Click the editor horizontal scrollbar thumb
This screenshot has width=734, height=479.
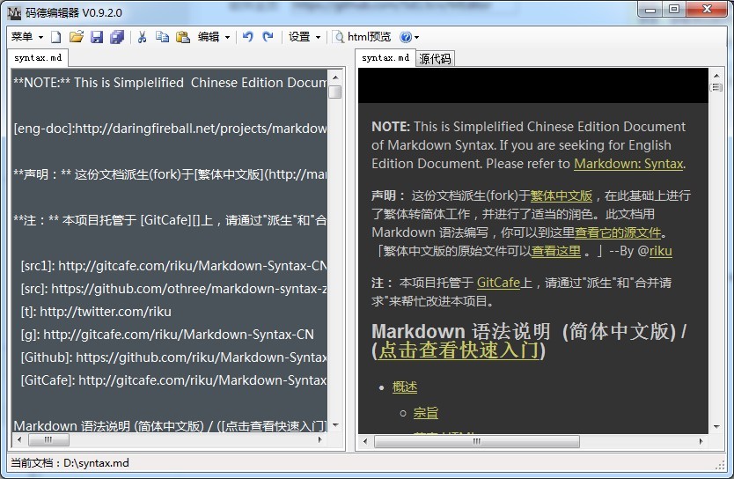coord(48,439)
